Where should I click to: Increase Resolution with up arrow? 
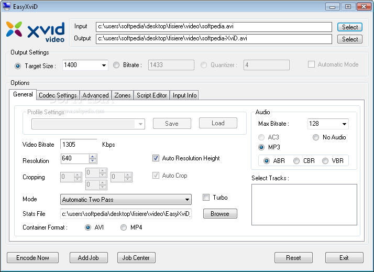point(93,157)
